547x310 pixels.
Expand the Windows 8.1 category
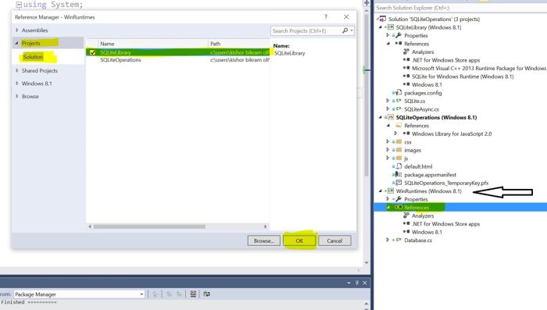point(16,84)
